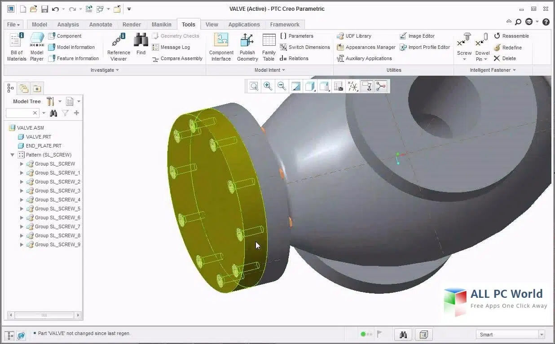This screenshot has height=344, width=555.
Task: Open the Applications tab
Action: click(244, 24)
